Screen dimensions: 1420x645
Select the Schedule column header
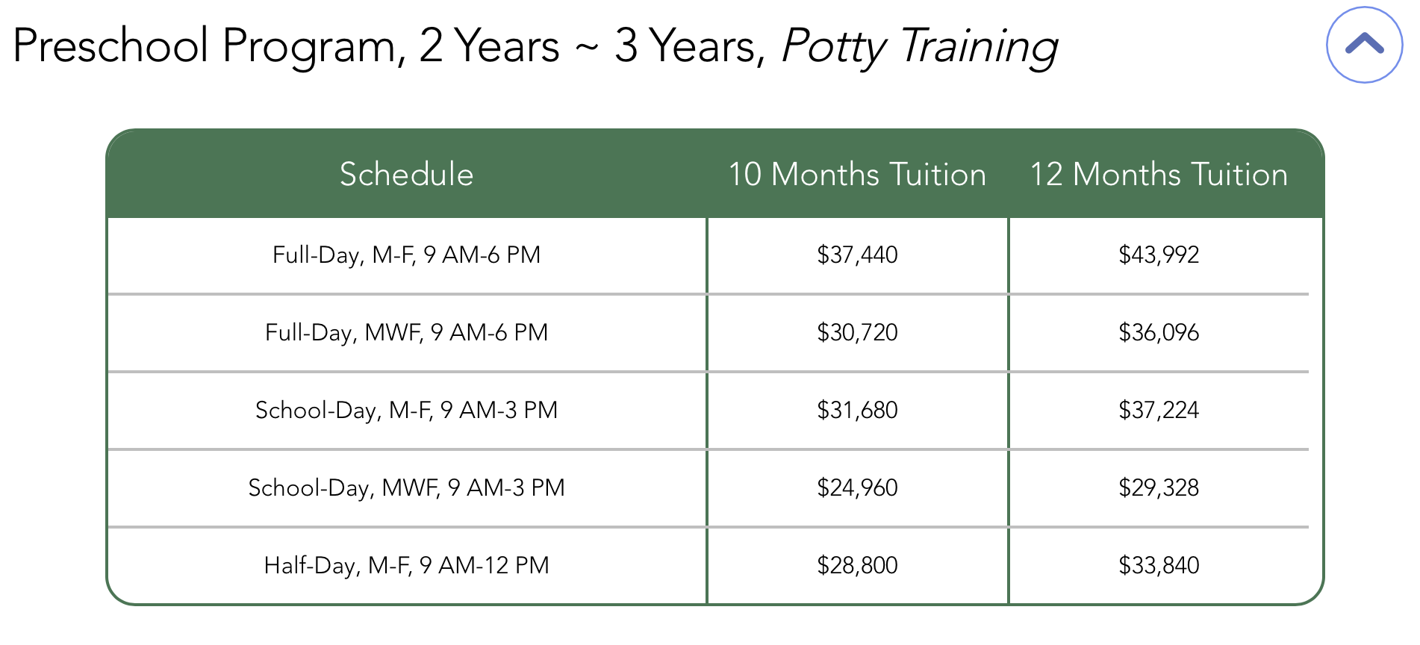(x=406, y=175)
